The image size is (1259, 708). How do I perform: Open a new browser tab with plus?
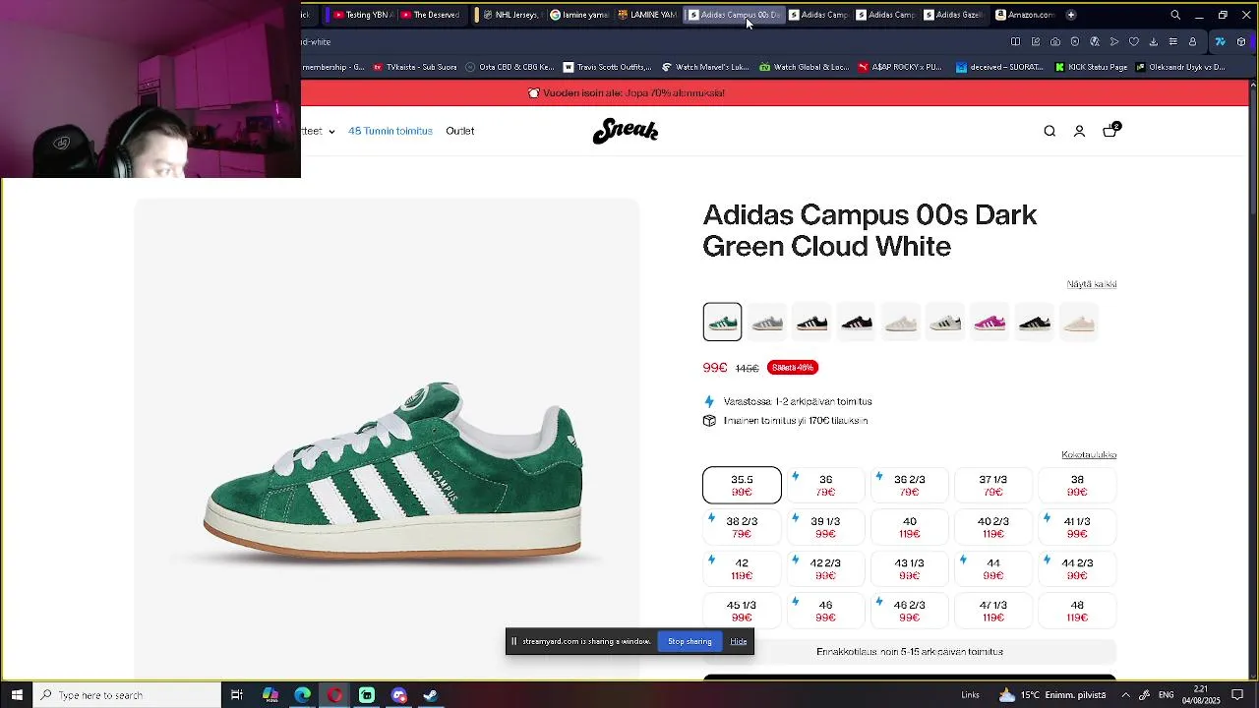(1071, 15)
